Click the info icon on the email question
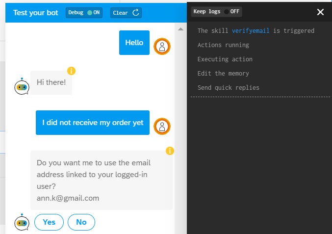332x234 pixels. 170,151
